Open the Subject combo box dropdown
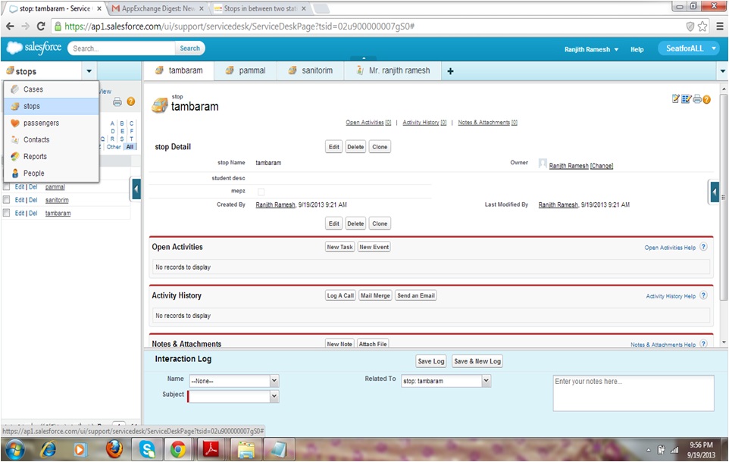The width and height of the screenshot is (729, 462). [x=274, y=396]
